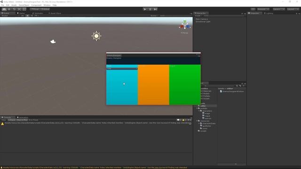Open the Edit menu
Image resolution: width=301 pixels, height=169 pixels.
tap(8, 5)
